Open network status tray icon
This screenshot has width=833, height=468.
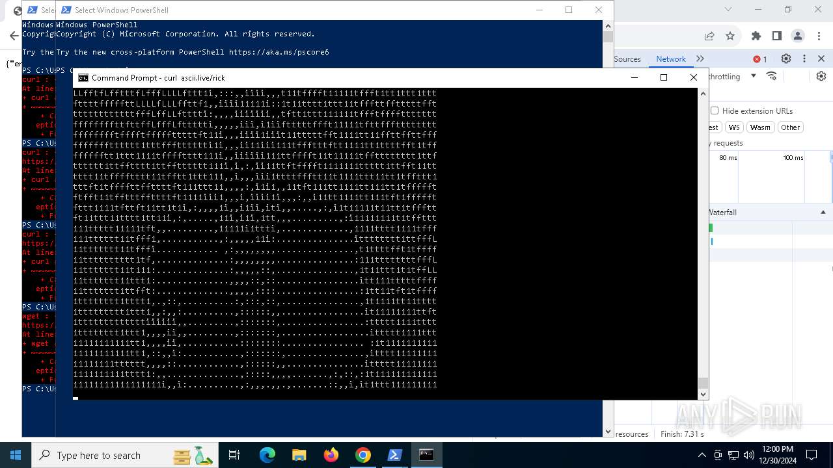pyautogui.click(x=733, y=455)
